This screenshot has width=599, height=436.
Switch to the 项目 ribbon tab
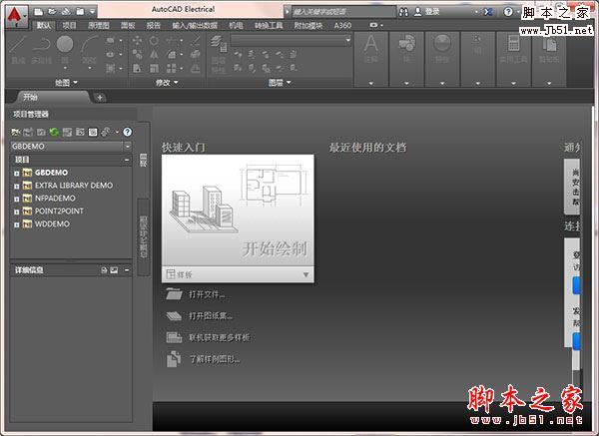pyautogui.click(x=69, y=26)
